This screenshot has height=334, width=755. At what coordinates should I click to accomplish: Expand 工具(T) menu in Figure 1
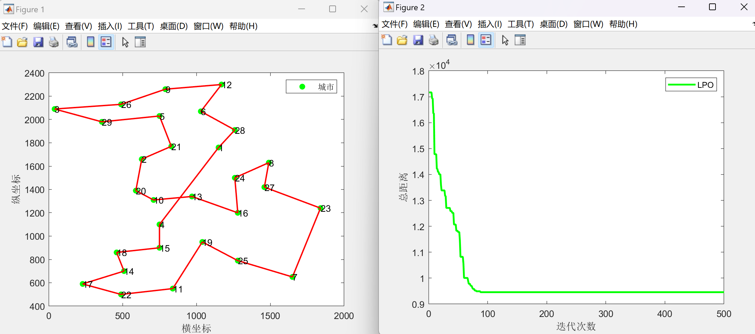[x=141, y=26]
